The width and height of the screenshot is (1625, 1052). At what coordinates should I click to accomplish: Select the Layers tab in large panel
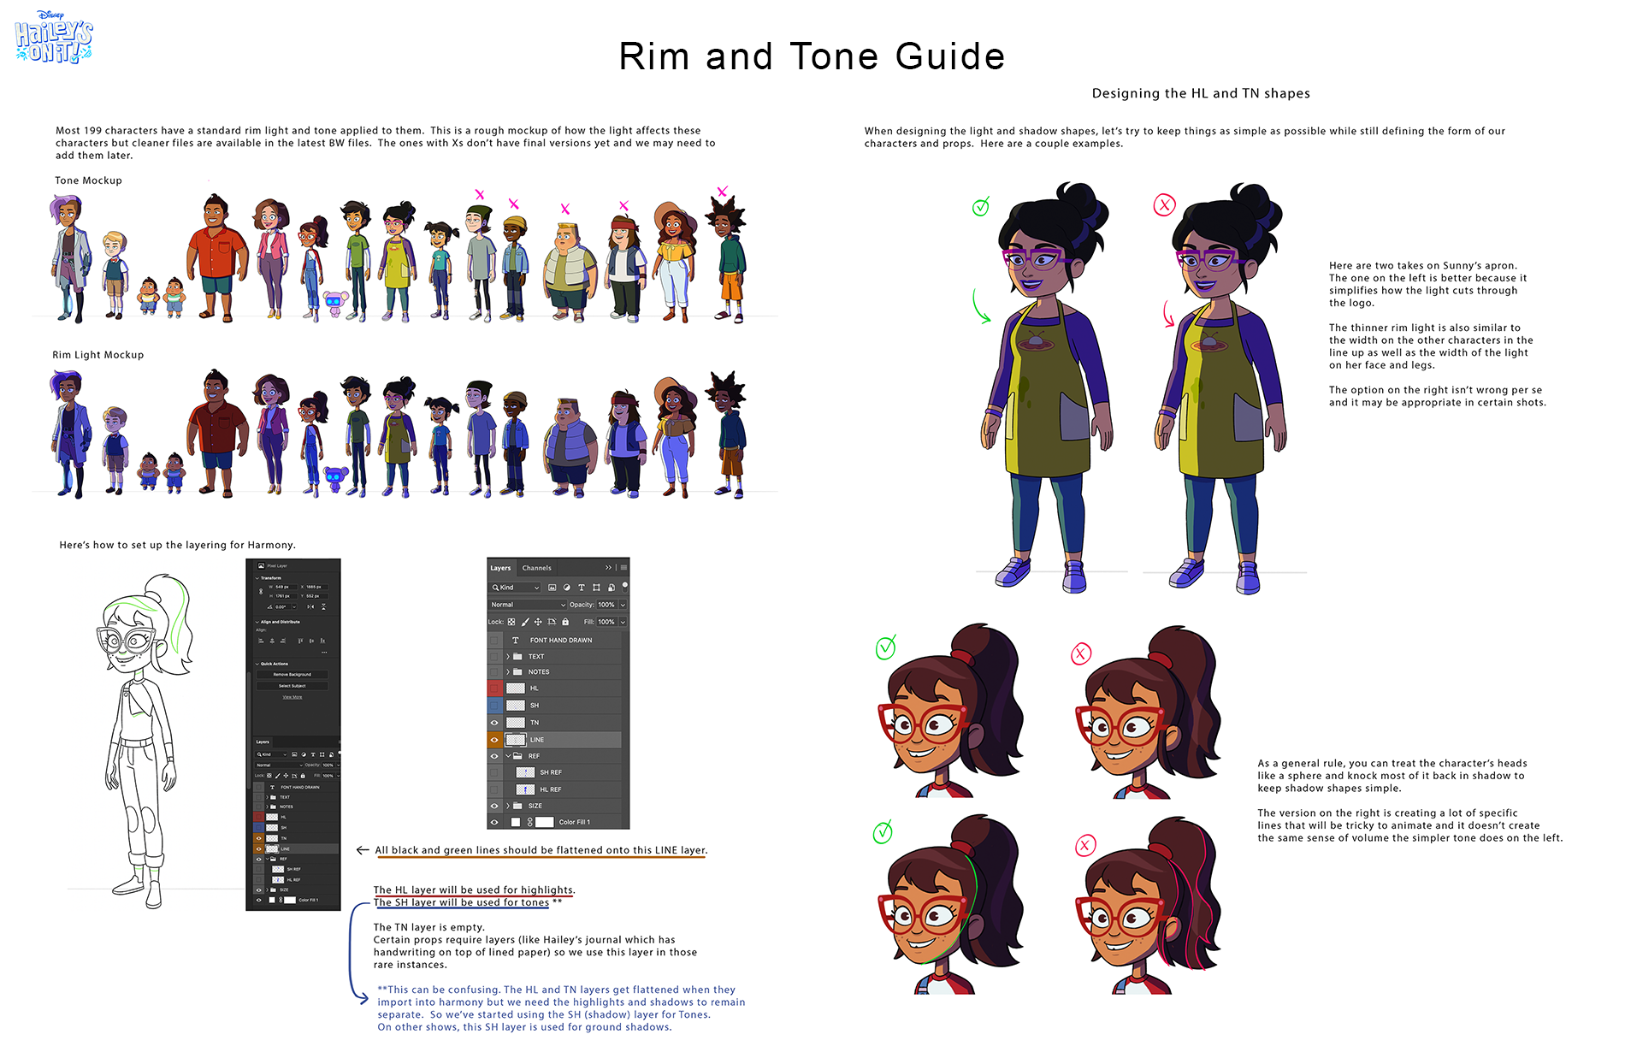tap(500, 568)
